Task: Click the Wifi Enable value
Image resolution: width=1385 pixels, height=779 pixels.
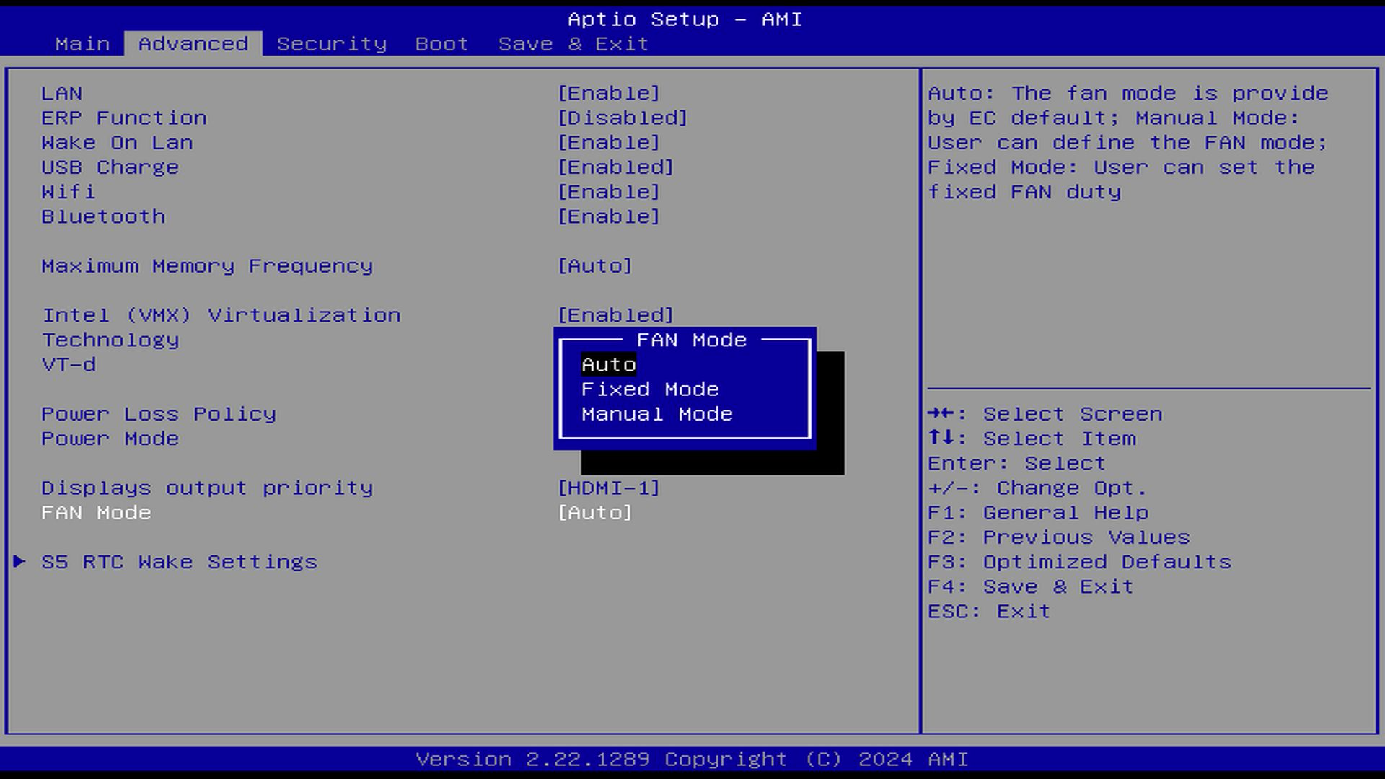Action: tap(608, 192)
